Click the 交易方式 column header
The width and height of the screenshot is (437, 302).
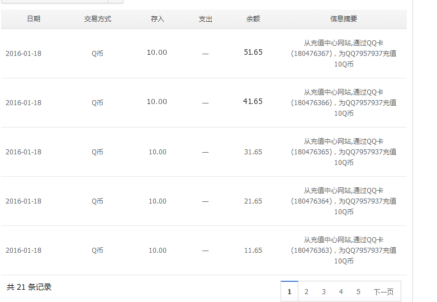[x=98, y=19]
